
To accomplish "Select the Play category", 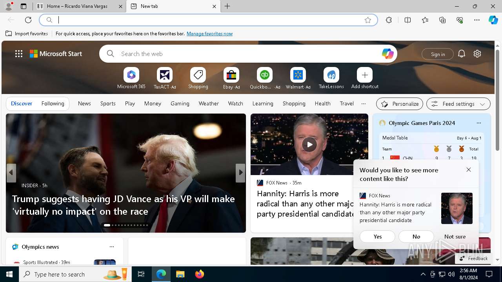I will pos(130,103).
